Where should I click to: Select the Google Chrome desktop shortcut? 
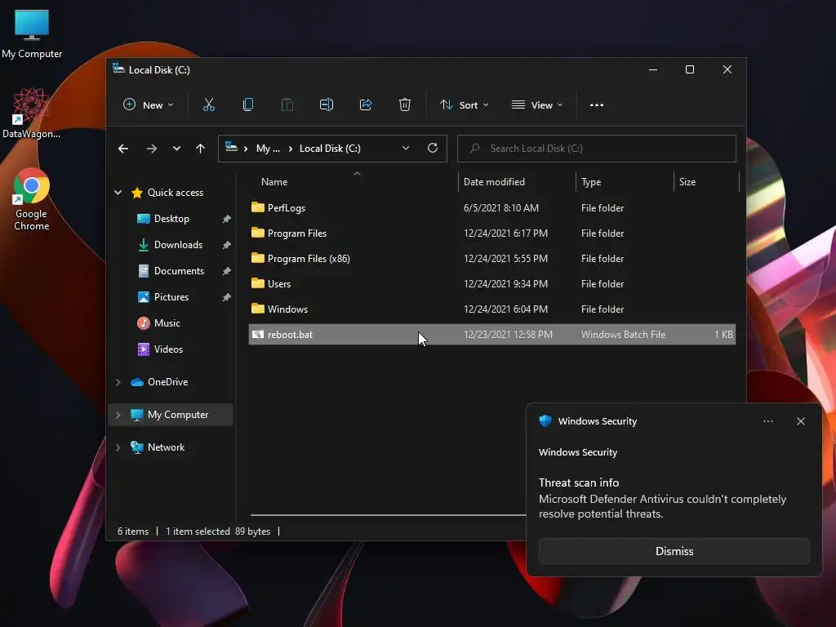pos(32,199)
